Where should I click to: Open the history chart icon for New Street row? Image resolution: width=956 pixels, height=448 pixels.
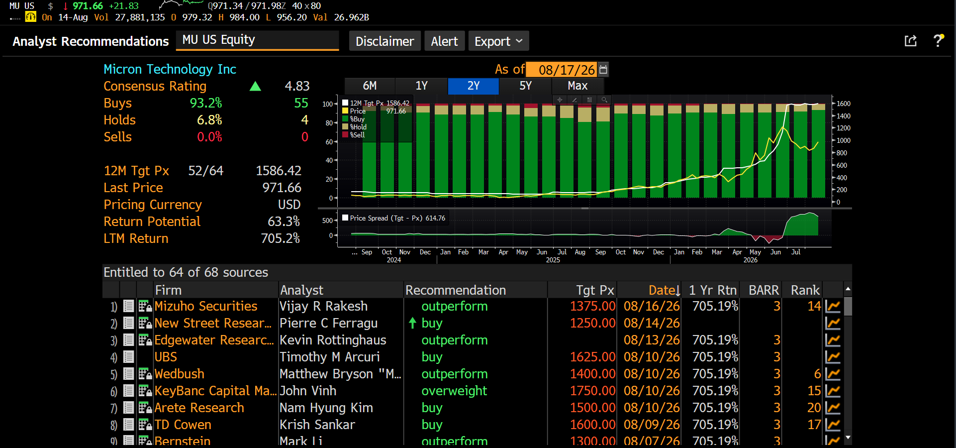coord(833,323)
